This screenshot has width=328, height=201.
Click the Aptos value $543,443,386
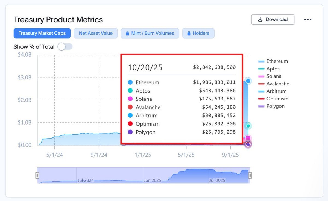[217, 91]
